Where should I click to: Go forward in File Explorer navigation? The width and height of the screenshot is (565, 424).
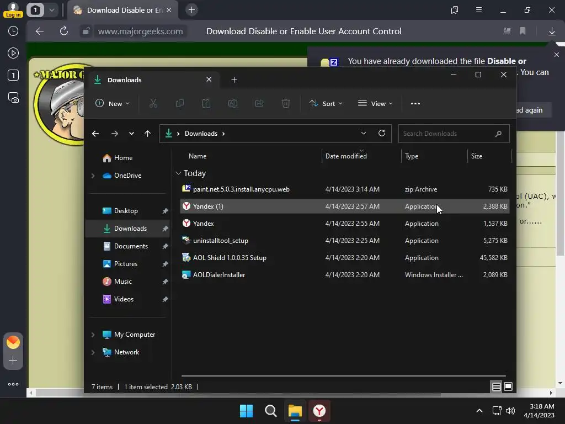coord(115,134)
